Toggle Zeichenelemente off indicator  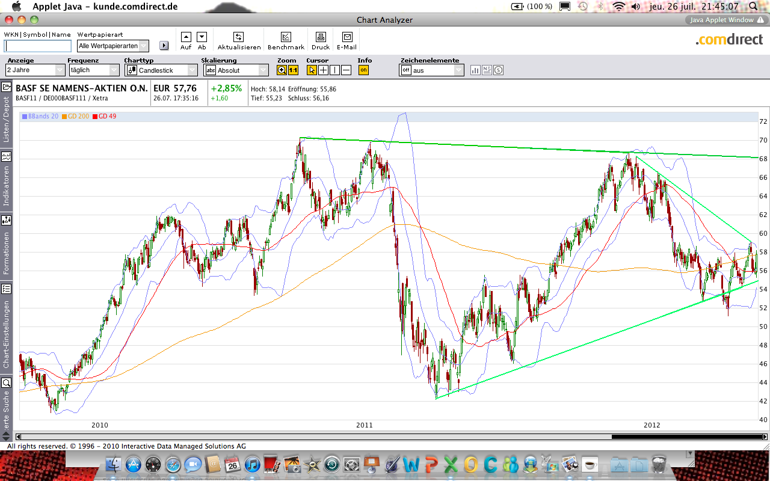click(406, 70)
